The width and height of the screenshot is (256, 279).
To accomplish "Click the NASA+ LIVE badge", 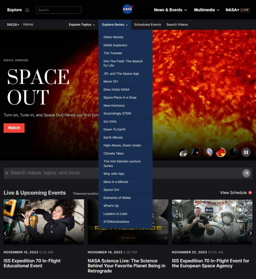I will [x=245, y=10].
